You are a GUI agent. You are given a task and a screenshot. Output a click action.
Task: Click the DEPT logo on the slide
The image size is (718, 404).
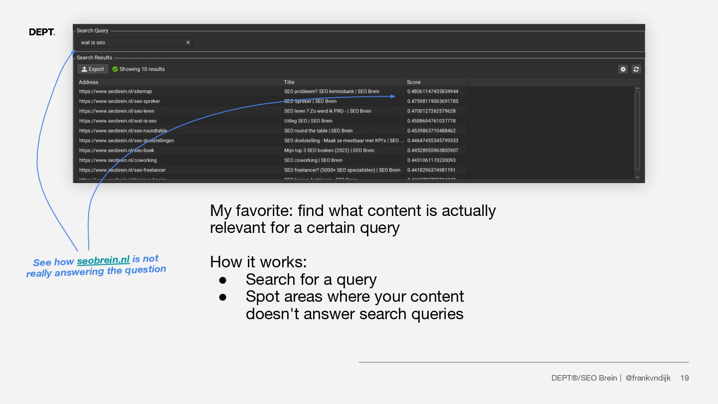point(42,32)
